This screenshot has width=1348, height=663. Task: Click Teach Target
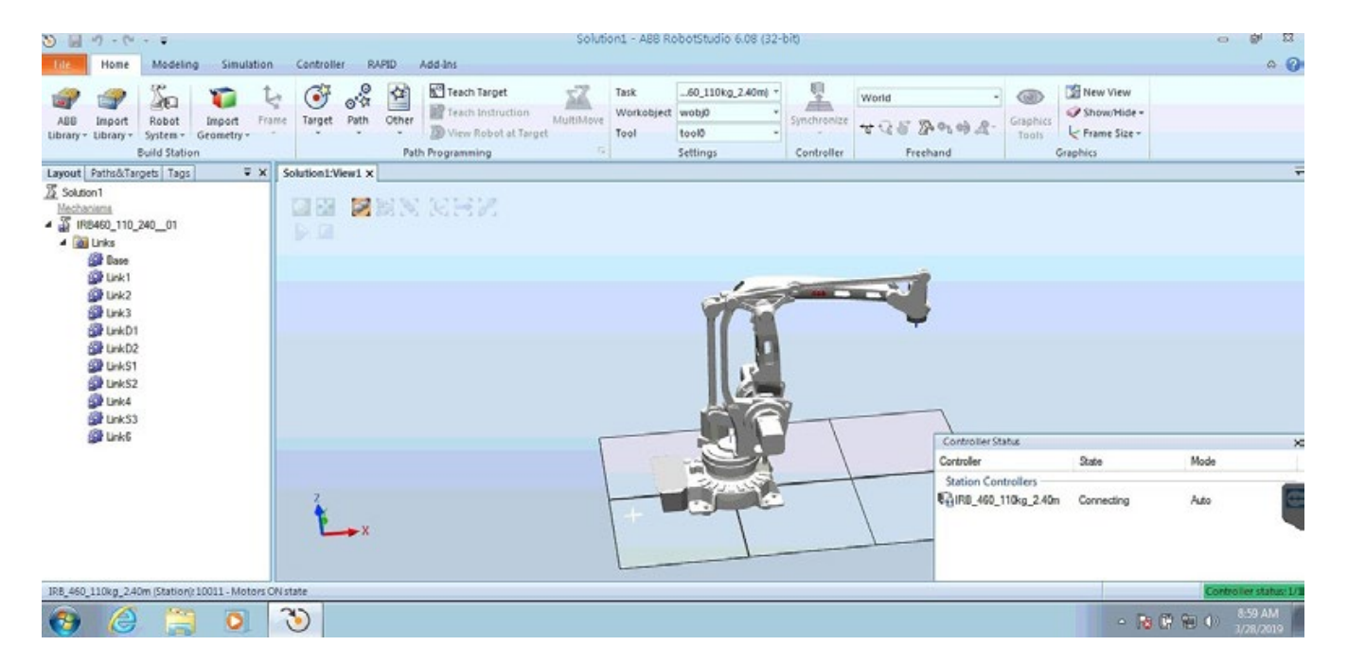(469, 93)
